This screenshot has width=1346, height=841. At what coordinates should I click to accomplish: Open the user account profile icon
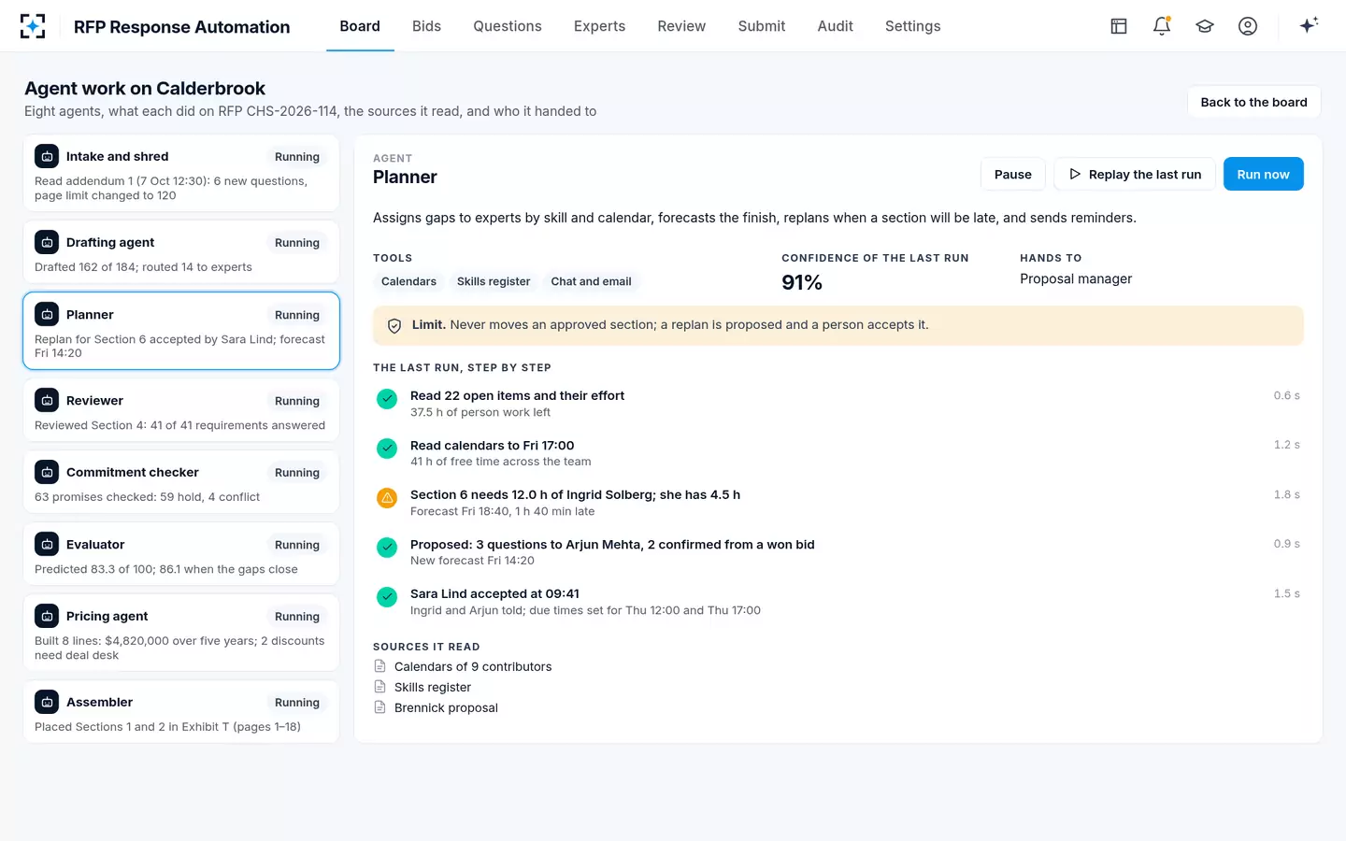coord(1248,26)
